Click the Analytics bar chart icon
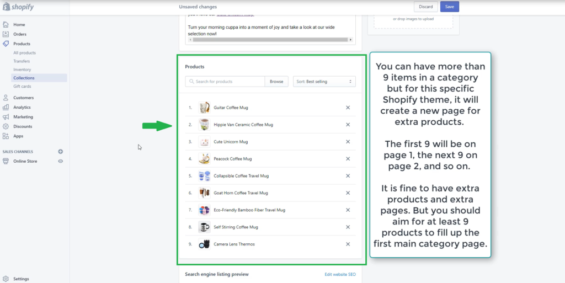The width and height of the screenshot is (565, 283). pos(6,107)
